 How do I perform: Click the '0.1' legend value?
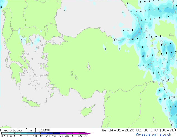point(3,136)
